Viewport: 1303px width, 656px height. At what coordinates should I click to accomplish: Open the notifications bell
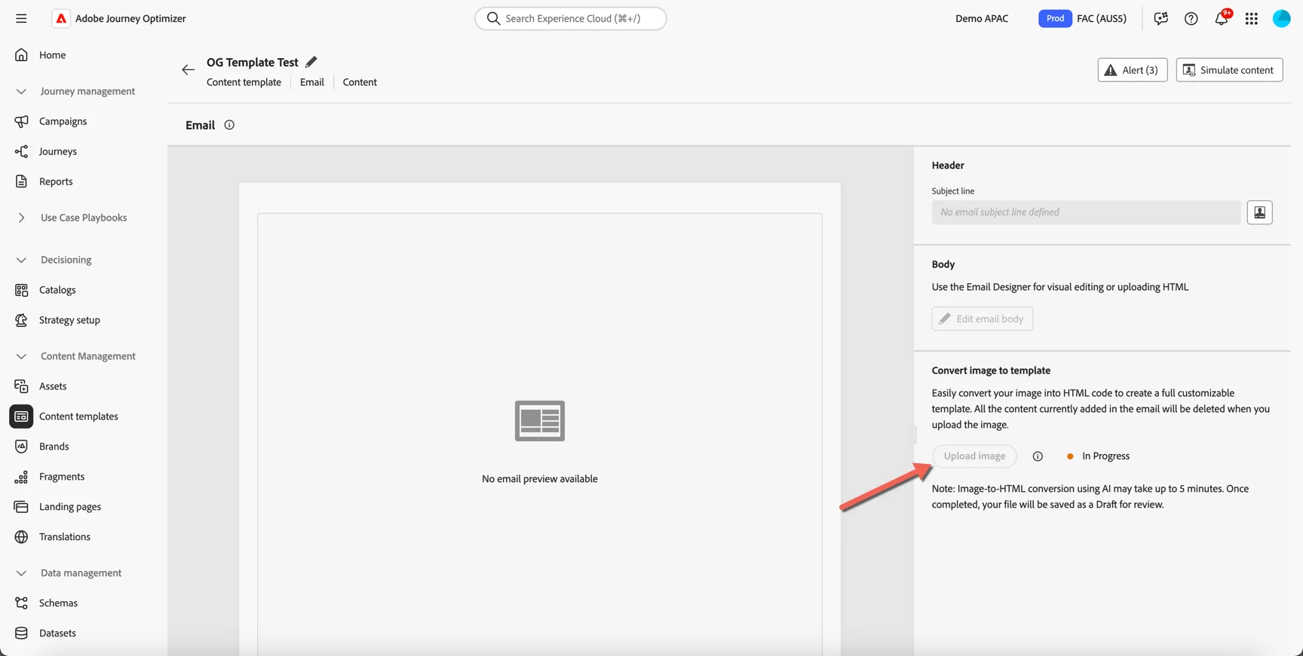(1222, 18)
